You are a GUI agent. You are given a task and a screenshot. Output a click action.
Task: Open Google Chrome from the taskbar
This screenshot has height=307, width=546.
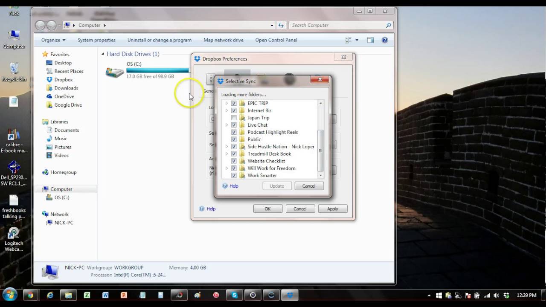pos(30,295)
